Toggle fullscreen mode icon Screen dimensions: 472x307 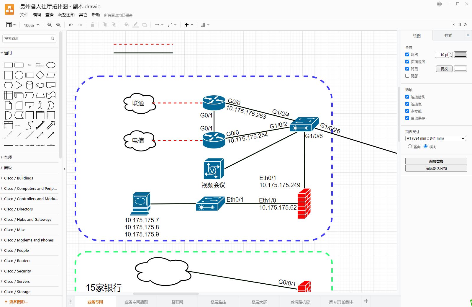[x=453, y=25]
